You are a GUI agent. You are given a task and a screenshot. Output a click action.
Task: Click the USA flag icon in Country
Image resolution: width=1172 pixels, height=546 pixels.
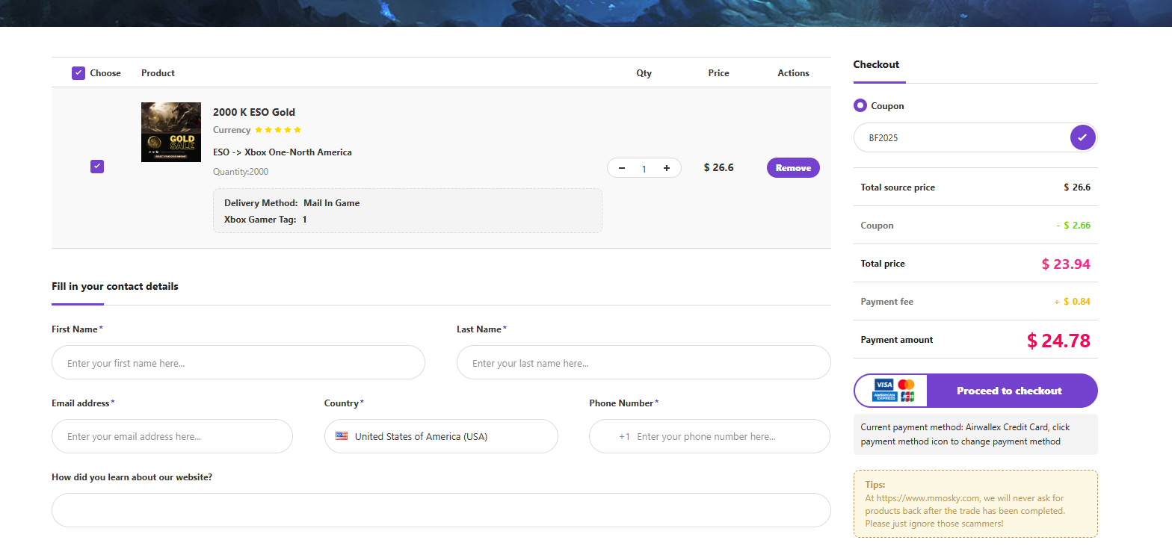tap(342, 436)
